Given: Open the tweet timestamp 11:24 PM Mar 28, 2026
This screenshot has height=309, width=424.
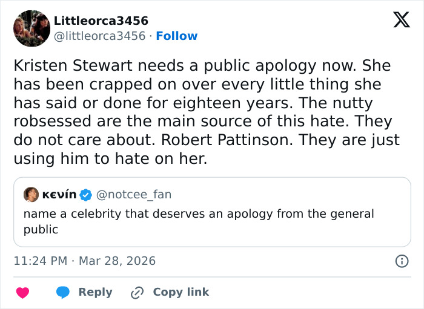Looking at the screenshot, I should (85, 261).
